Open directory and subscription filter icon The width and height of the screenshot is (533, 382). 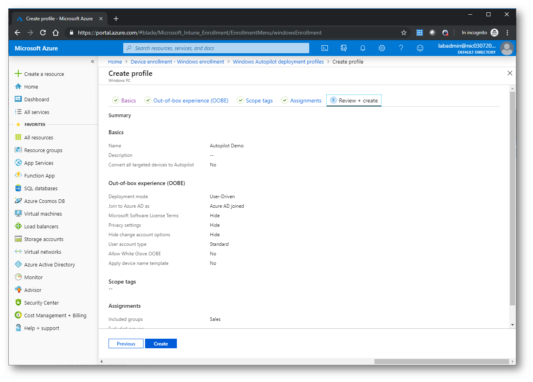[344, 48]
